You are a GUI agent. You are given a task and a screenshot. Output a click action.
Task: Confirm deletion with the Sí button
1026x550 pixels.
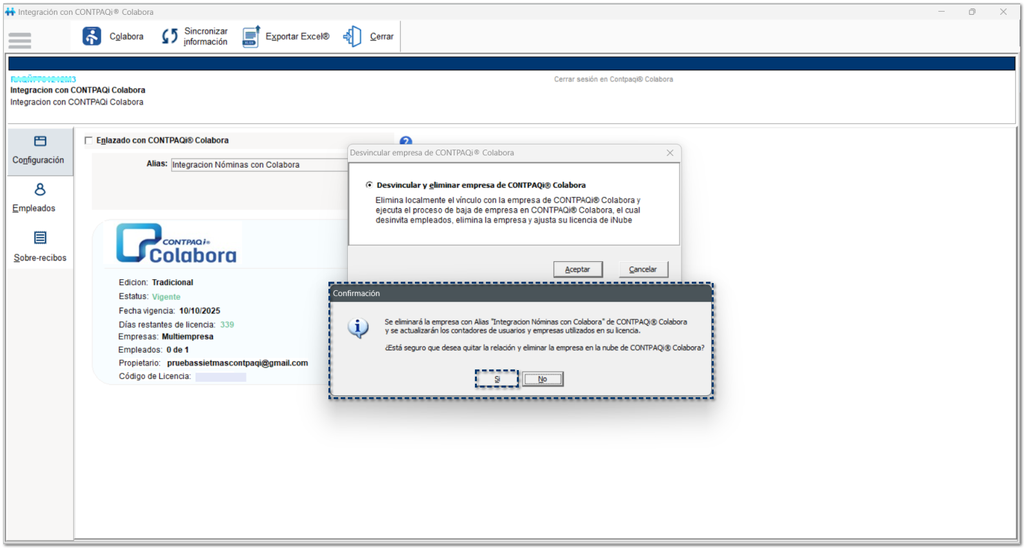click(x=497, y=379)
